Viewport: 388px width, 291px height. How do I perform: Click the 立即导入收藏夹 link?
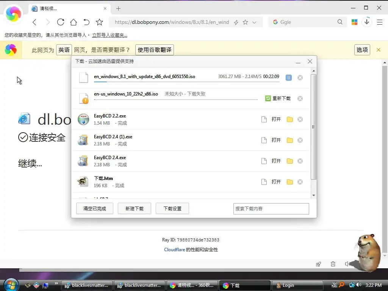(110, 35)
